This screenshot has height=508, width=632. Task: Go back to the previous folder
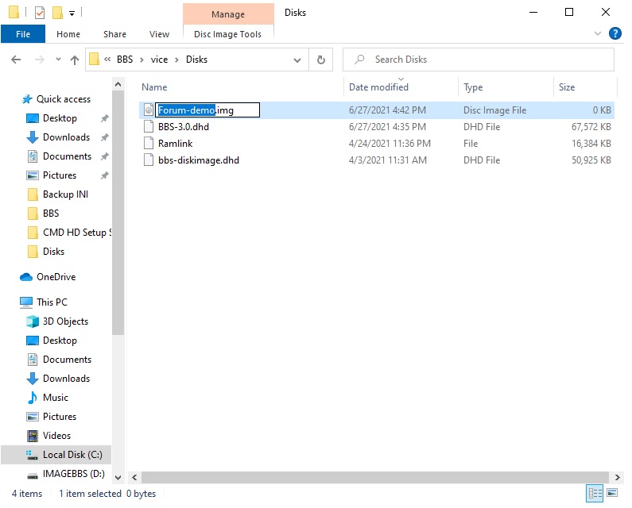click(x=16, y=60)
